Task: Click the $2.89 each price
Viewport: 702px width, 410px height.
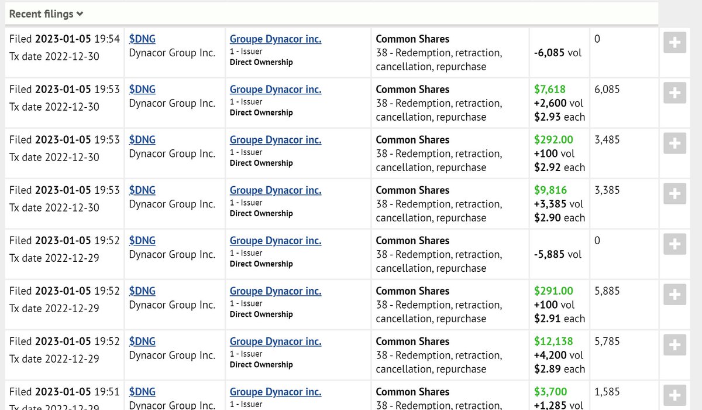Action: point(559,369)
